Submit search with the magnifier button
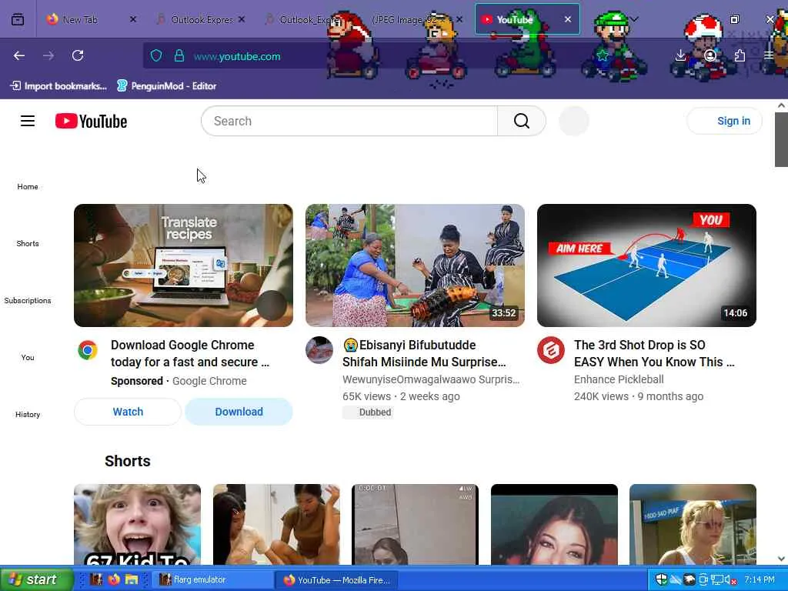Viewport: 788px width, 591px height. [522, 121]
